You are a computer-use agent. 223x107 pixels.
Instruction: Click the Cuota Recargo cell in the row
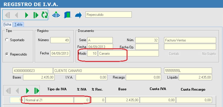[x=194, y=100]
